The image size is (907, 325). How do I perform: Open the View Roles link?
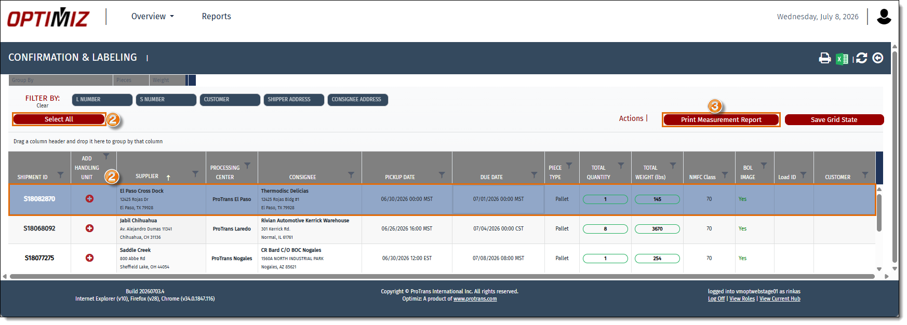[742, 299]
